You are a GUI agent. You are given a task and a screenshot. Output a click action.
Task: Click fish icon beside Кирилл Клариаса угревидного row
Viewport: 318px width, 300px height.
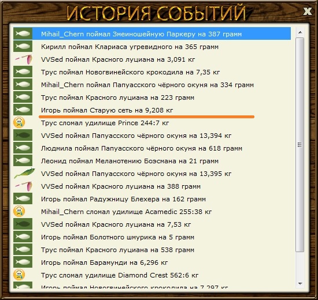[23, 46]
